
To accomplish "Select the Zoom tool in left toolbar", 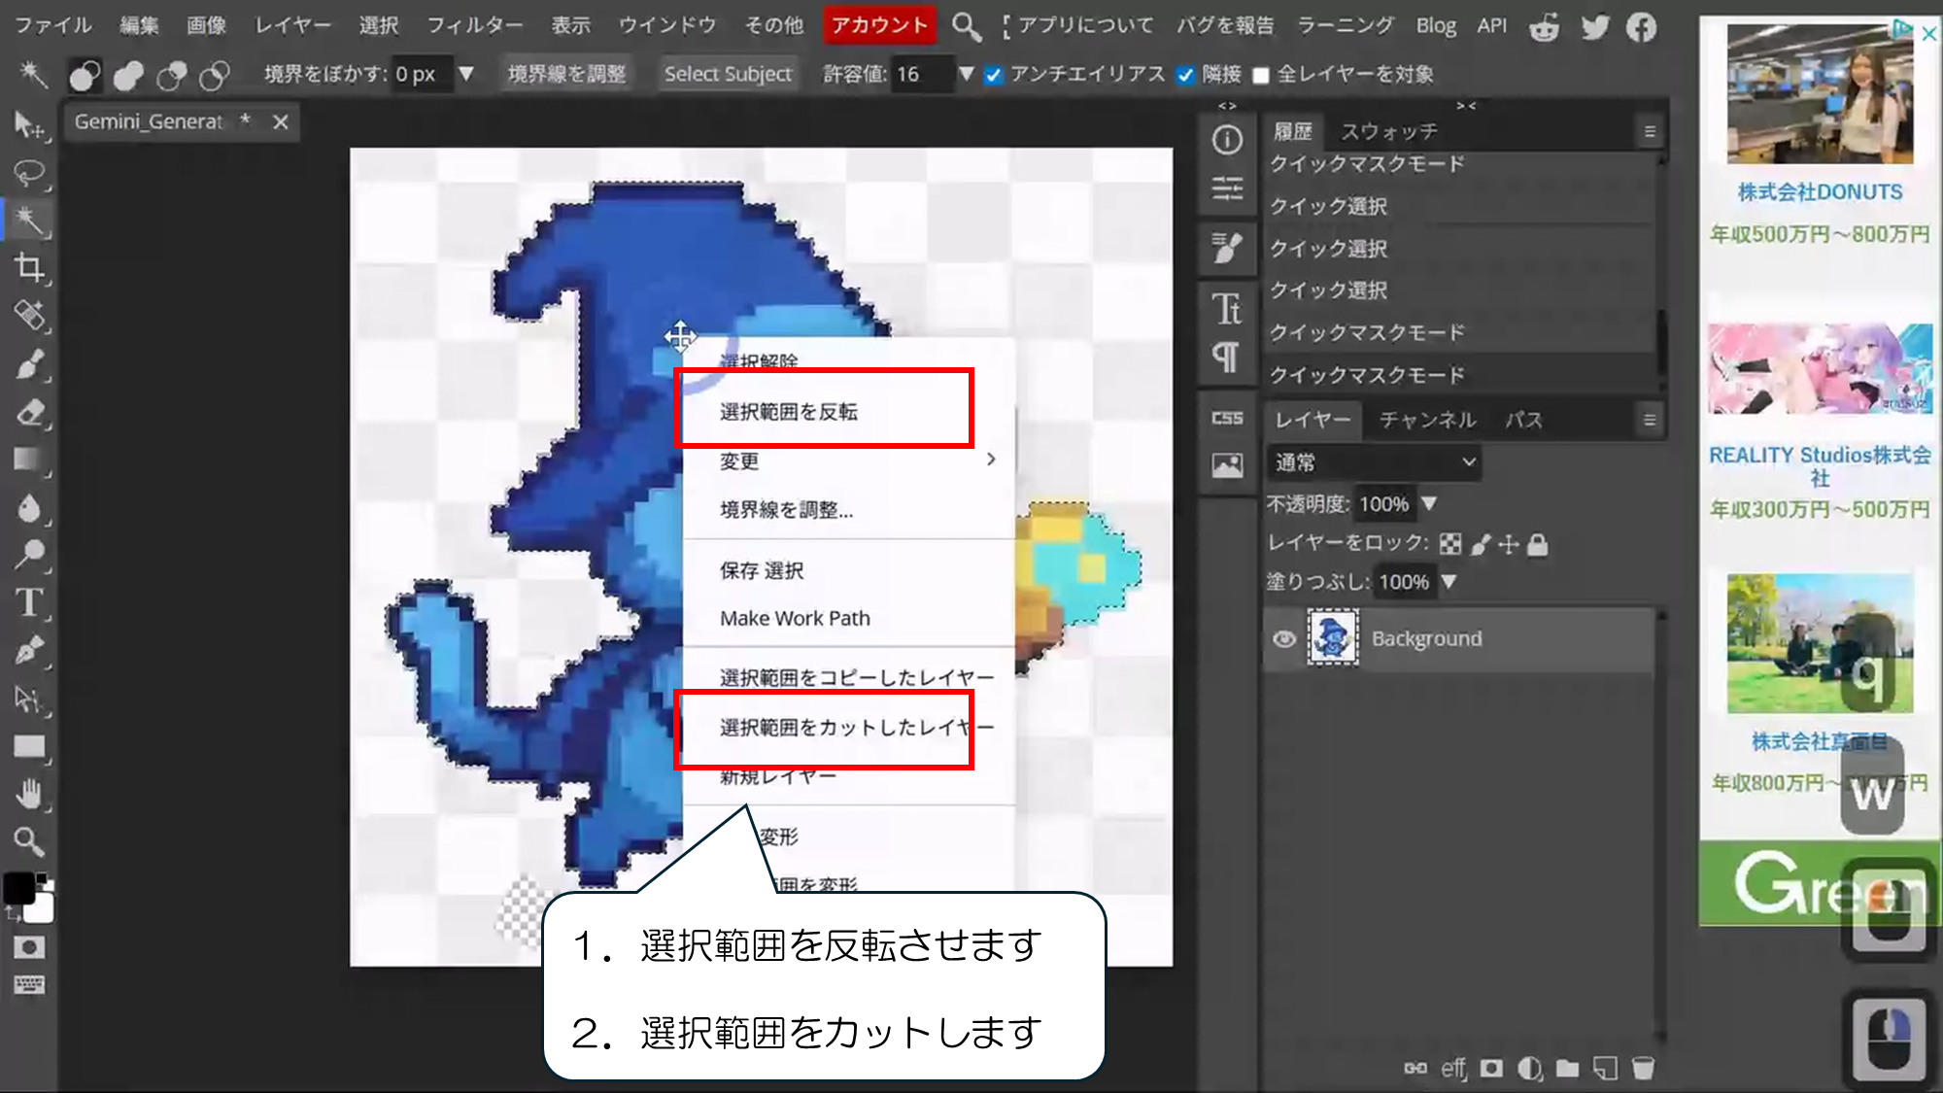I will click(29, 841).
